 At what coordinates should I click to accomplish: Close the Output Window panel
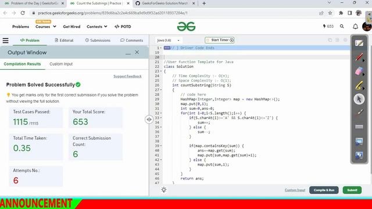pyautogui.click(x=137, y=52)
